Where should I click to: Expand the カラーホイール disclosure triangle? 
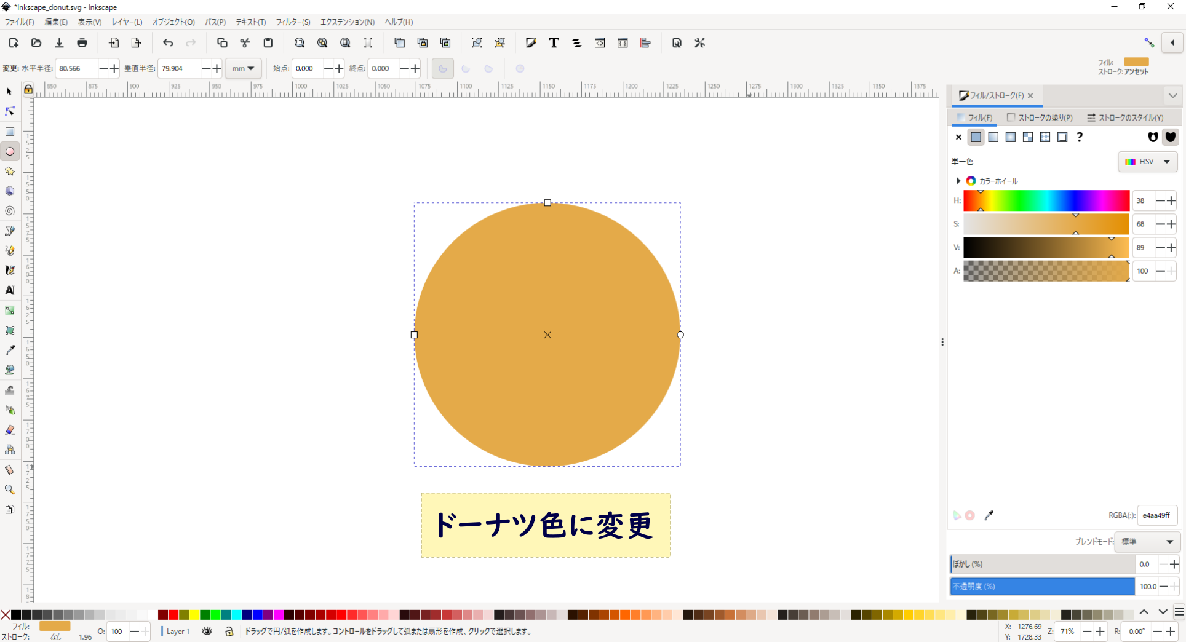click(x=958, y=181)
